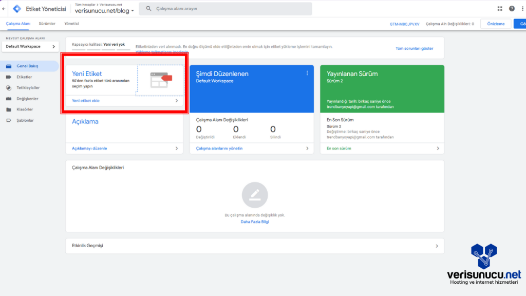Click the En son sürüm chevron
The height and width of the screenshot is (296, 526).
(x=438, y=149)
